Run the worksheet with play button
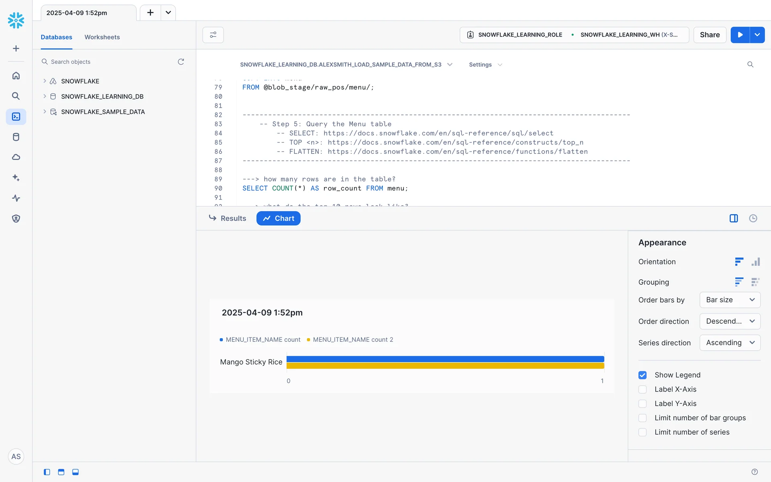This screenshot has height=482, width=771. pyautogui.click(x=740, y=35)
